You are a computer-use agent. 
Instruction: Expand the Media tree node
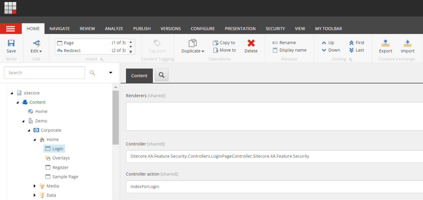click(x=35, y=186)
